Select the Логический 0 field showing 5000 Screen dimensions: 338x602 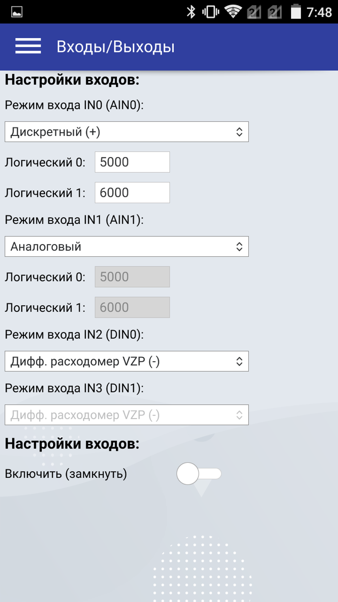(132, 162)
